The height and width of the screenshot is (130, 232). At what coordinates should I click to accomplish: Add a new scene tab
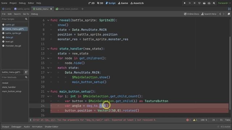pyautogui.click(x=82, y=9)
